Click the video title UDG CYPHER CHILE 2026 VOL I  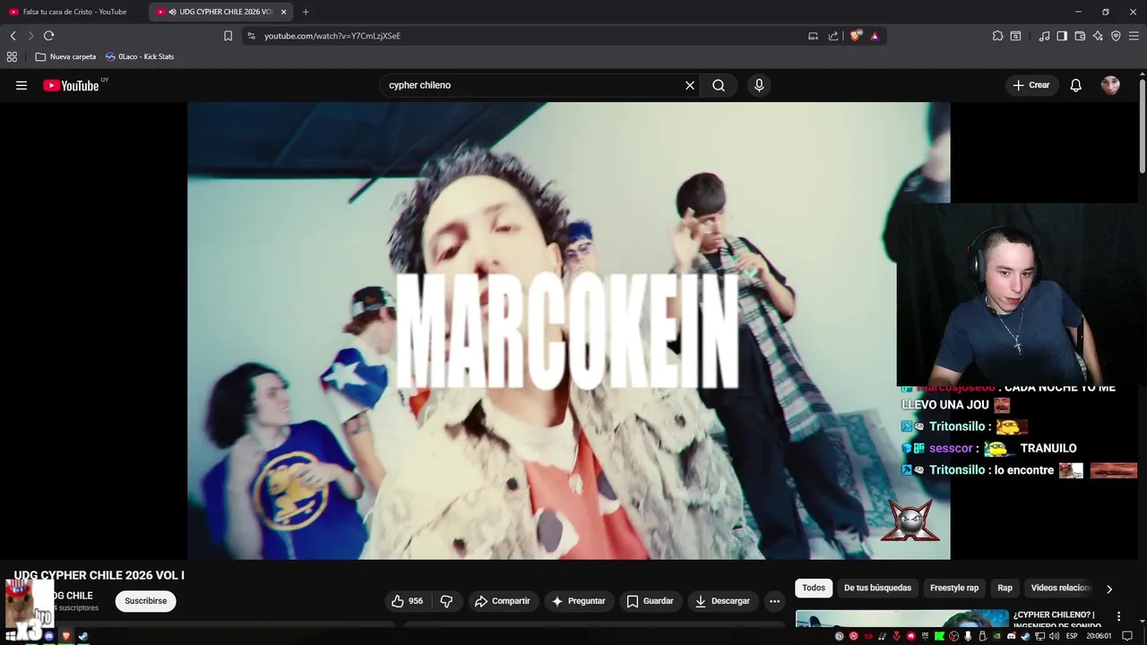point(99,575)
